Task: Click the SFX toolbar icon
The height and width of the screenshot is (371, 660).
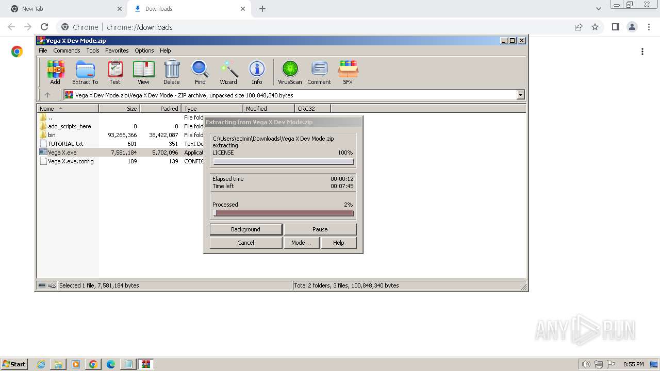Action: tap(348, 72)
